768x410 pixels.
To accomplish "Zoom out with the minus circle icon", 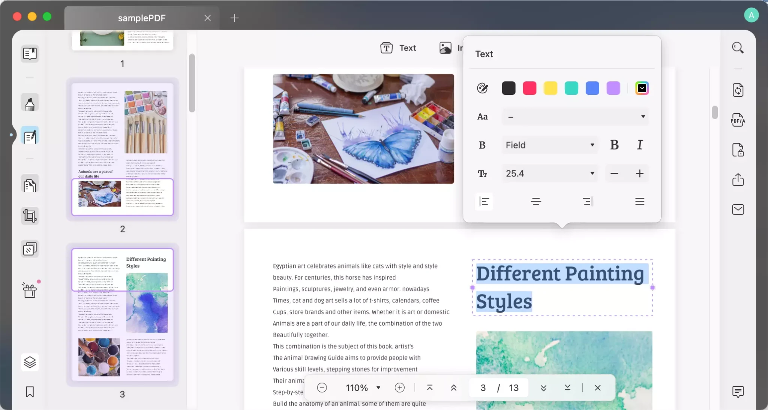I will coord(322,388).
